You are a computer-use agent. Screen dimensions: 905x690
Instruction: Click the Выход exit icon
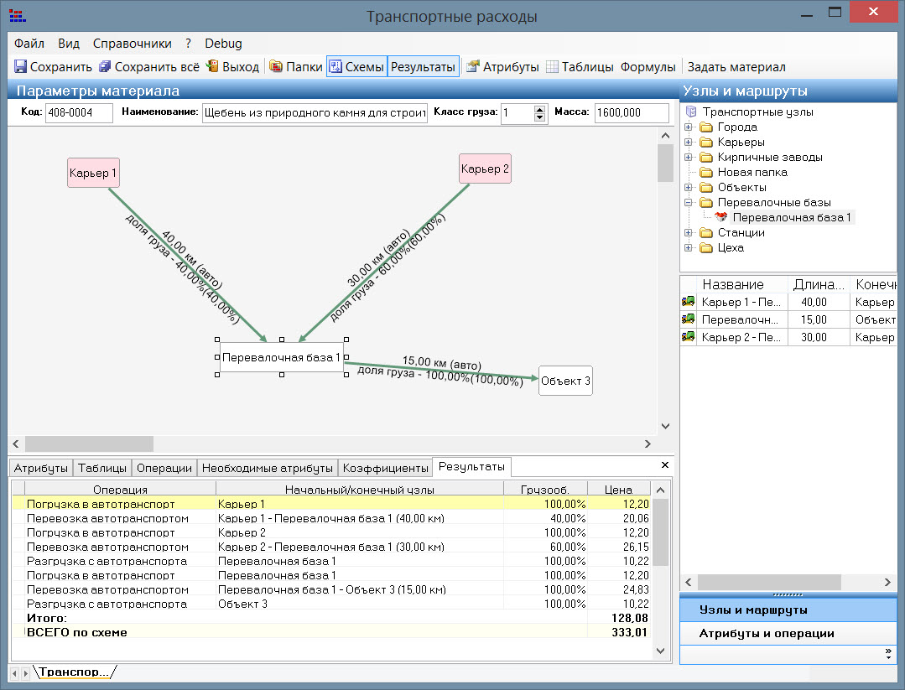click(x=213, y=67)
